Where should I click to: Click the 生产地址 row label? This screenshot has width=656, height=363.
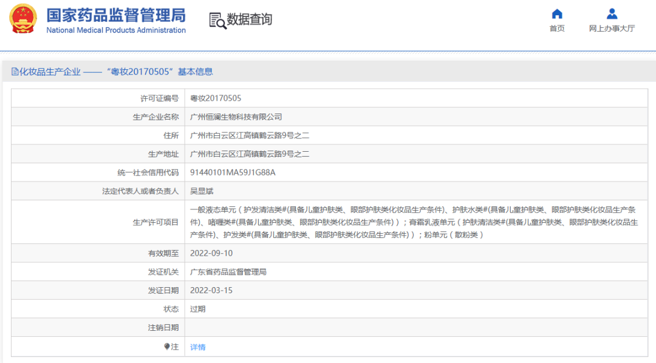[163, 154]
